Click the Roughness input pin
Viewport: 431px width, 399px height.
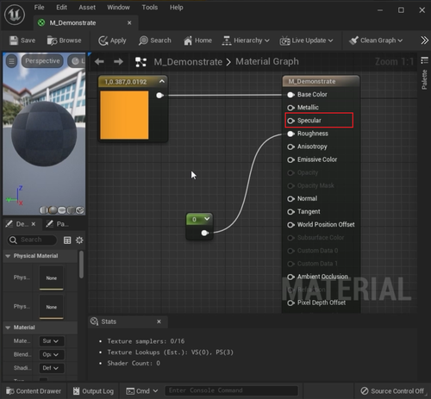pos(290,134)
